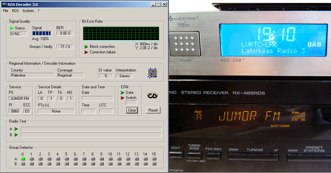This screenshot has width=331, height=173.
Task: Click the Block correction green arrow
Action: click(86, 47)
